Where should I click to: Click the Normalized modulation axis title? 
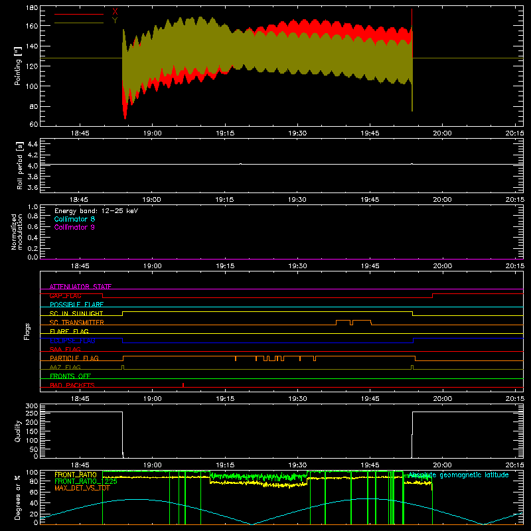tap(17, 232)
